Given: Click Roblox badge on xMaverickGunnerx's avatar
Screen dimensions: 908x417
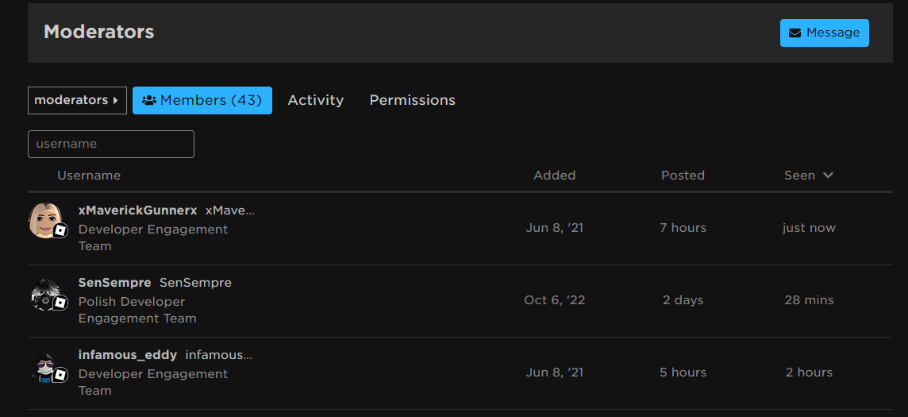Looking at the screenshot, I should pos(60,230).
